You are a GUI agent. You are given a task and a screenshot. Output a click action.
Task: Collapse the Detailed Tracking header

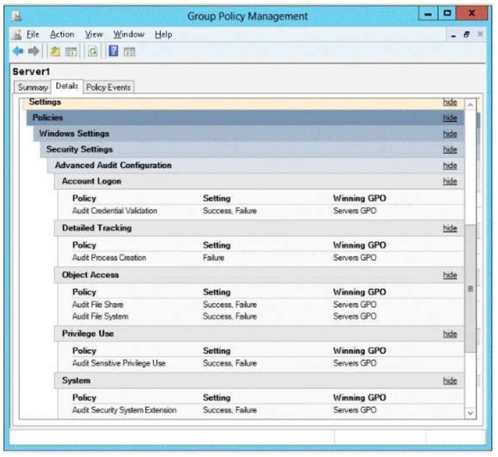pos(259,228)
